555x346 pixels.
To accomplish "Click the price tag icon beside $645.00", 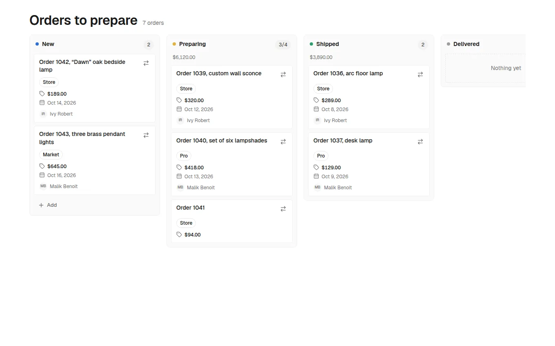I will coord(42,166).
